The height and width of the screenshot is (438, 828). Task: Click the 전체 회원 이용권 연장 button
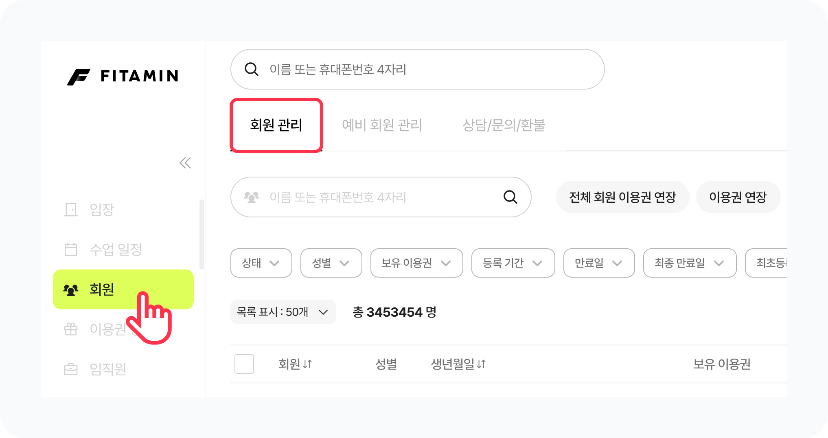pos(622,197)
